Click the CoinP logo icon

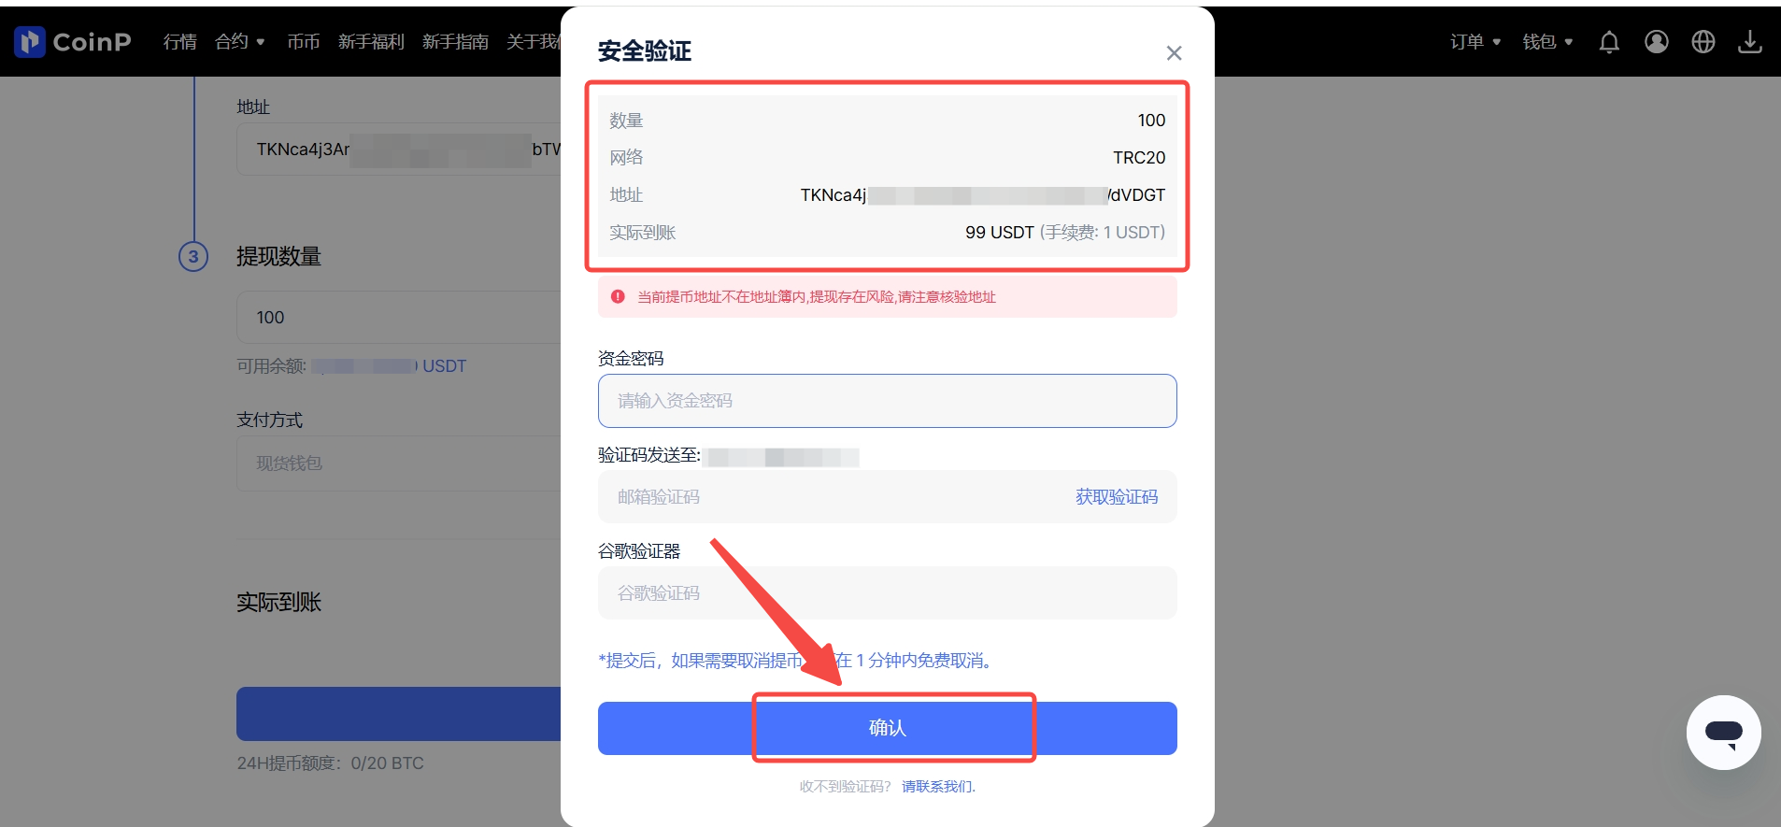[x=29, y=41]
